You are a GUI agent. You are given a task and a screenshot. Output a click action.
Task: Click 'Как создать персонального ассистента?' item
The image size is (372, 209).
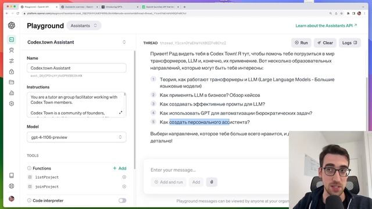pyautogui.click(x=205, y=122)
